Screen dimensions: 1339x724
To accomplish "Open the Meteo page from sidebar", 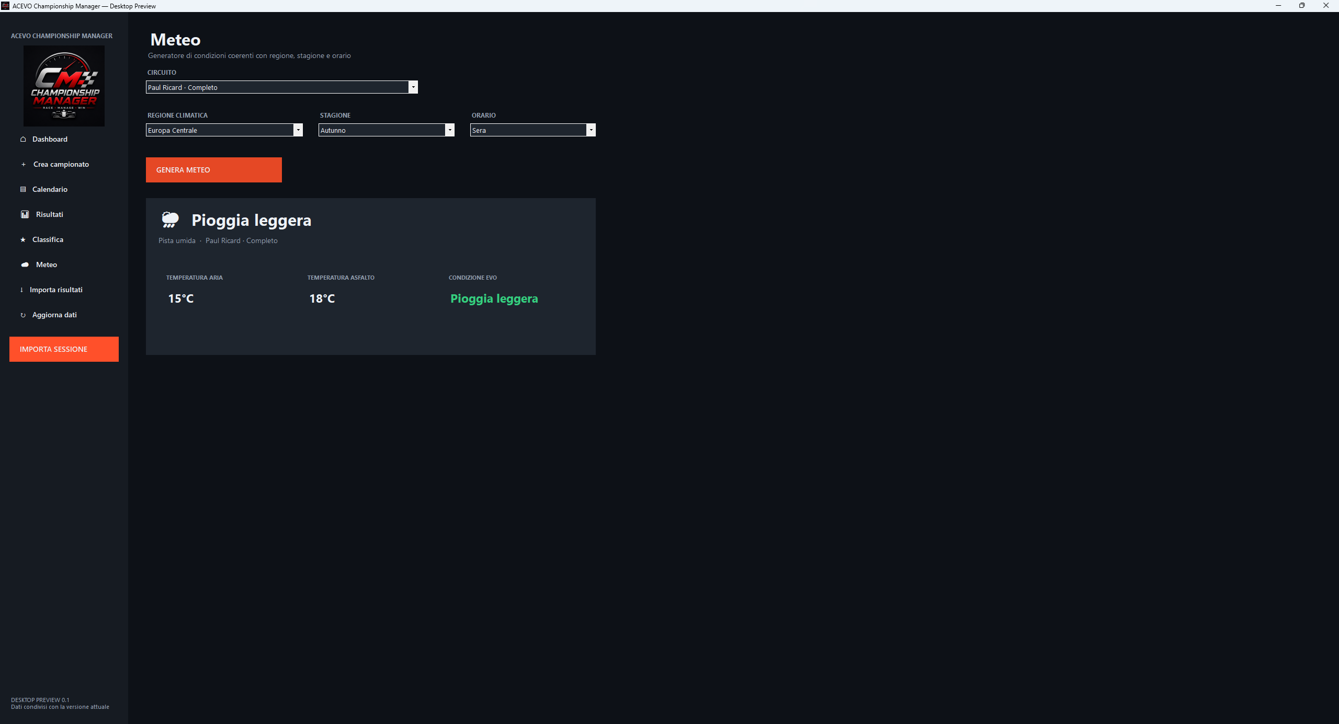I will (x=47, y=265).
